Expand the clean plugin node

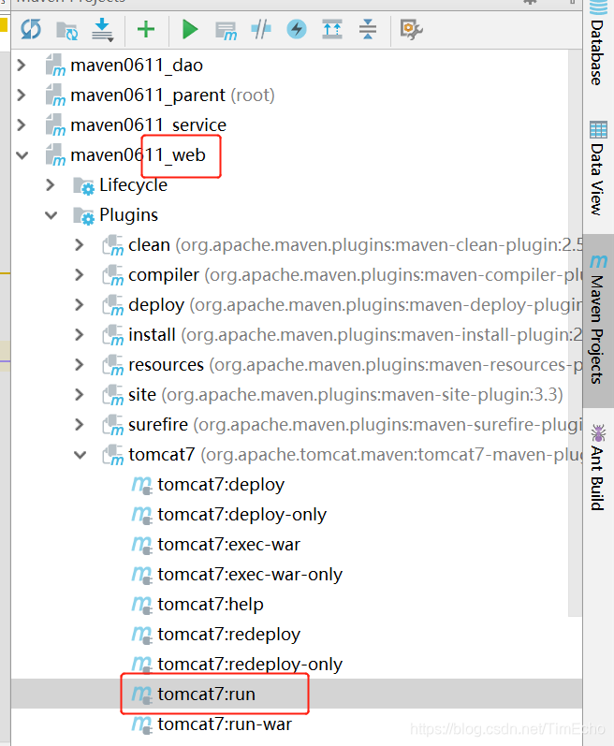pyautogui.click(x=79, y=245)
